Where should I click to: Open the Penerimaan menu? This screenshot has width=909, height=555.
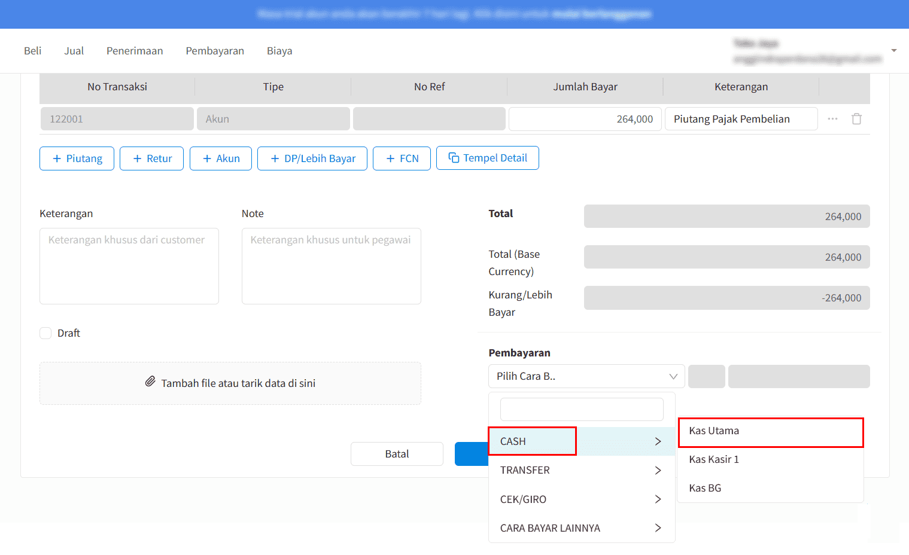coord(135,51)
